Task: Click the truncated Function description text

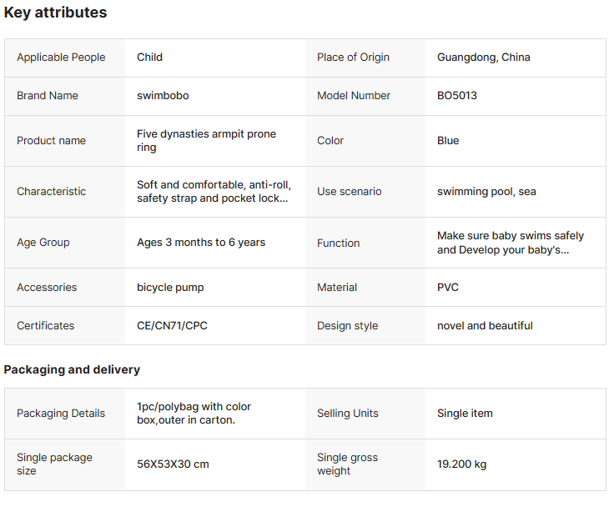Action: 510,243
